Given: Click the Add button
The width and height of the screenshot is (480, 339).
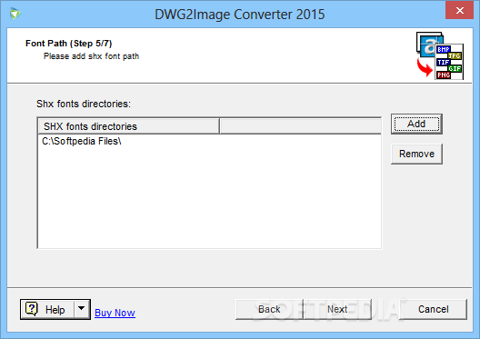Looking at the screenshot, I should (416, 124).
